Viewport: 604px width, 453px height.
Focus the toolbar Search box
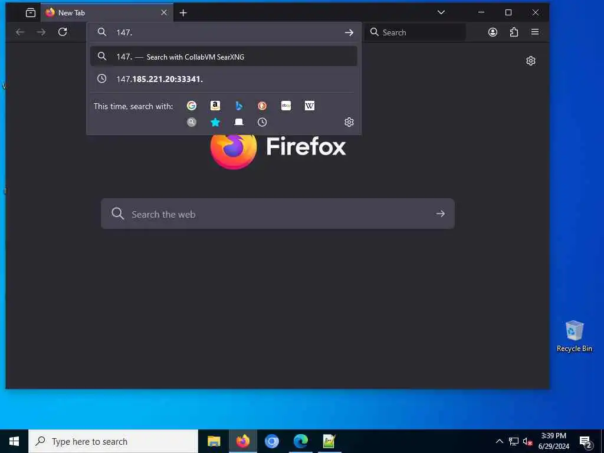pyautogui.click(x=415, y=32)
